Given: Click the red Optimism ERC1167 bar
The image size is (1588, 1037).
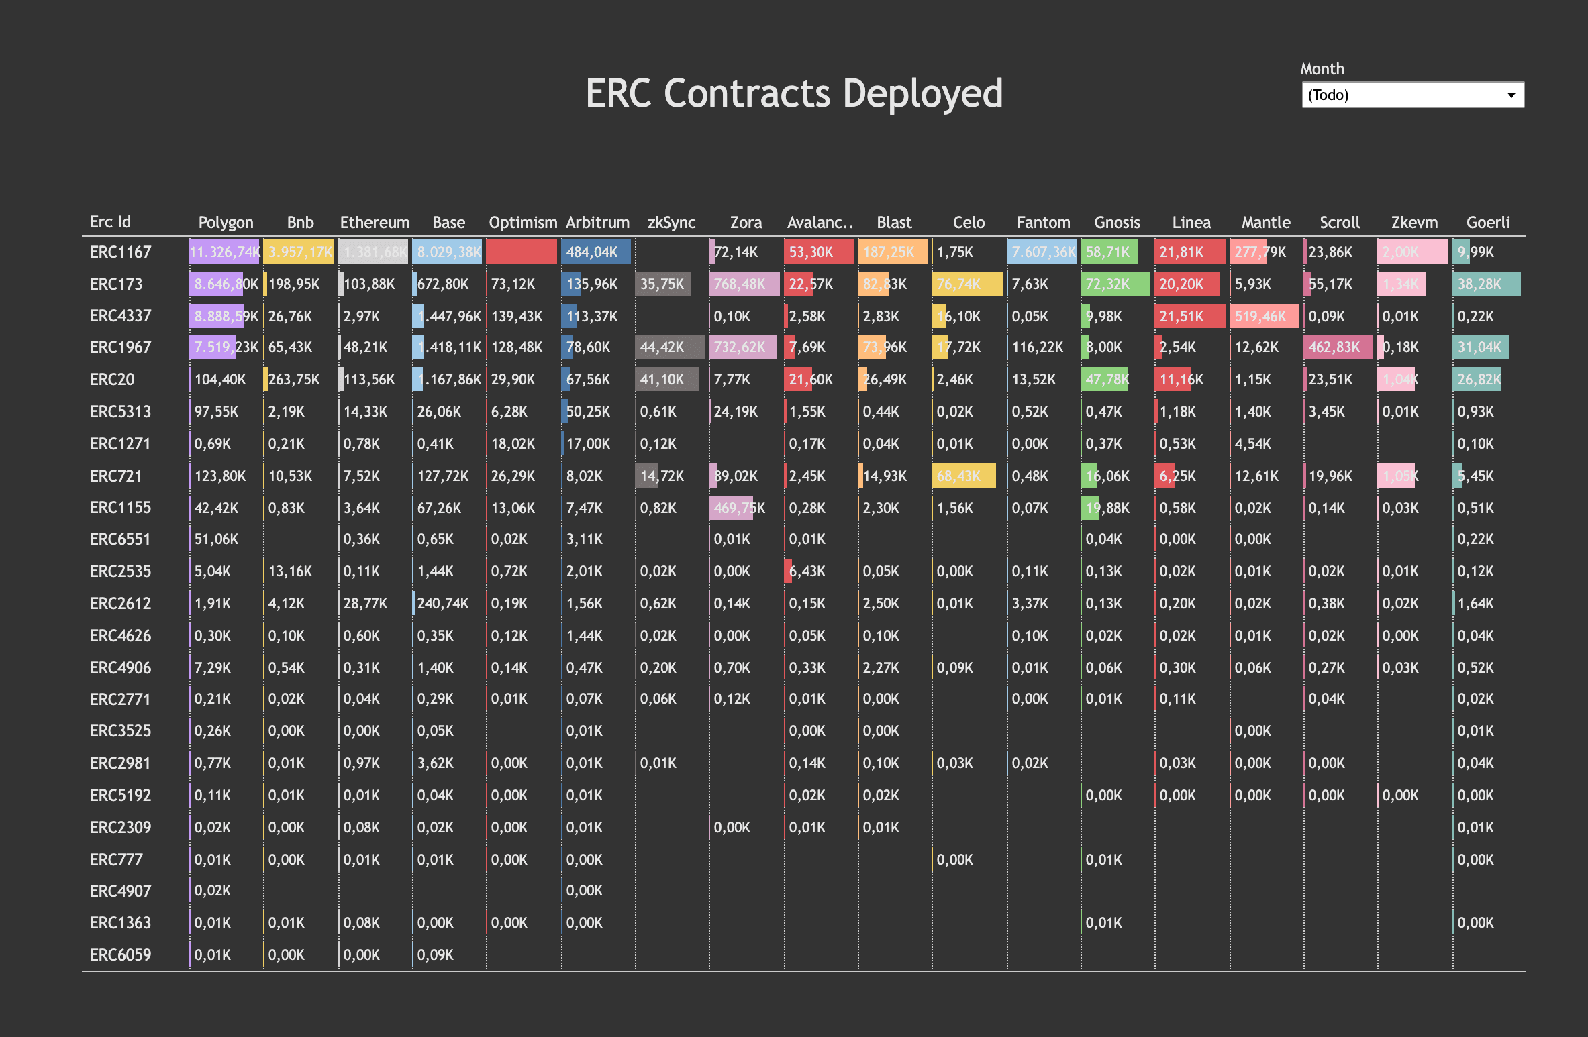Looking at the screenshot, I should (x=522, y=252).
